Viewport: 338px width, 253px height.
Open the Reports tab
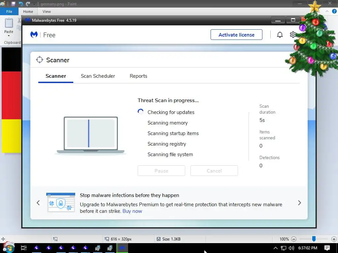(x=138, y=76)
